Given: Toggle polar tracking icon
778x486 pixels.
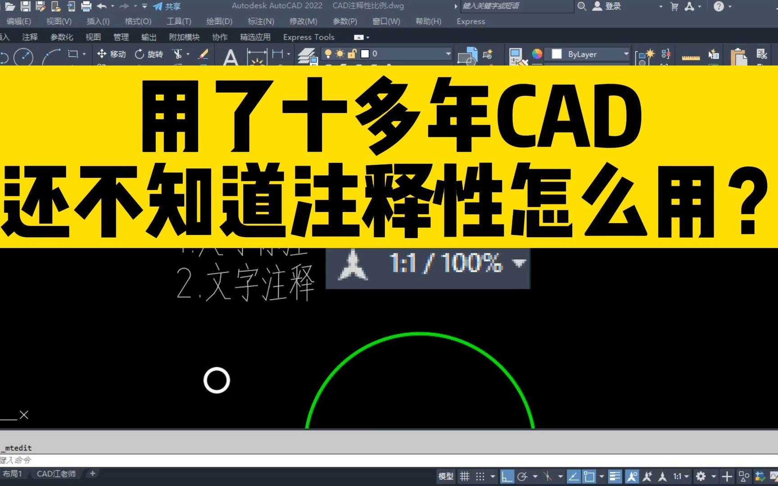Looking at the screenshot, I should (x=522, y=476).
